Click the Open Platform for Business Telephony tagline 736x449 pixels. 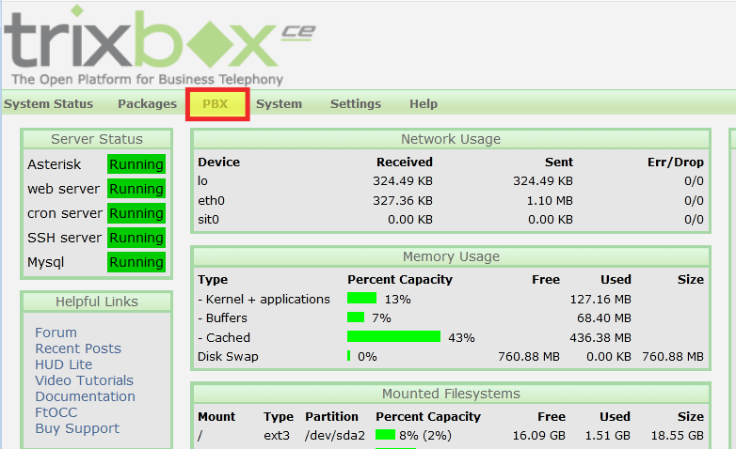click(148, 79)
